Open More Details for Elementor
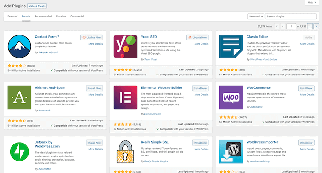The height and width of the screenshot is (173, 322). pos(201,95)
